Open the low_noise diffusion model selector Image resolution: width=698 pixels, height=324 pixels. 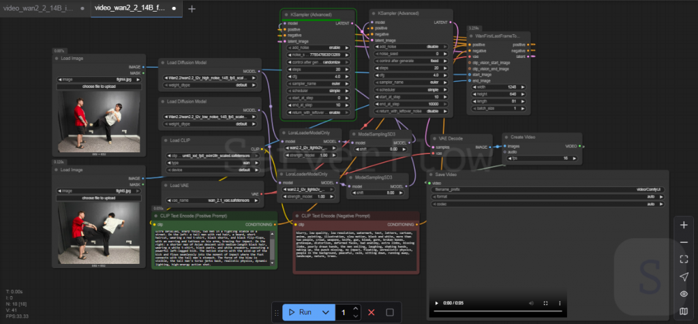tap(210, 117)
